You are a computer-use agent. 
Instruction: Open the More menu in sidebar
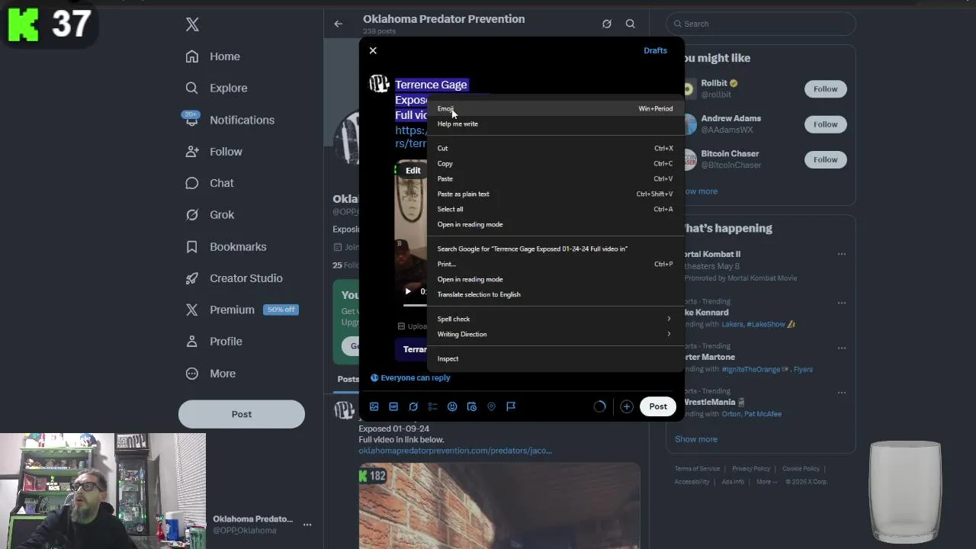[211, 374]
